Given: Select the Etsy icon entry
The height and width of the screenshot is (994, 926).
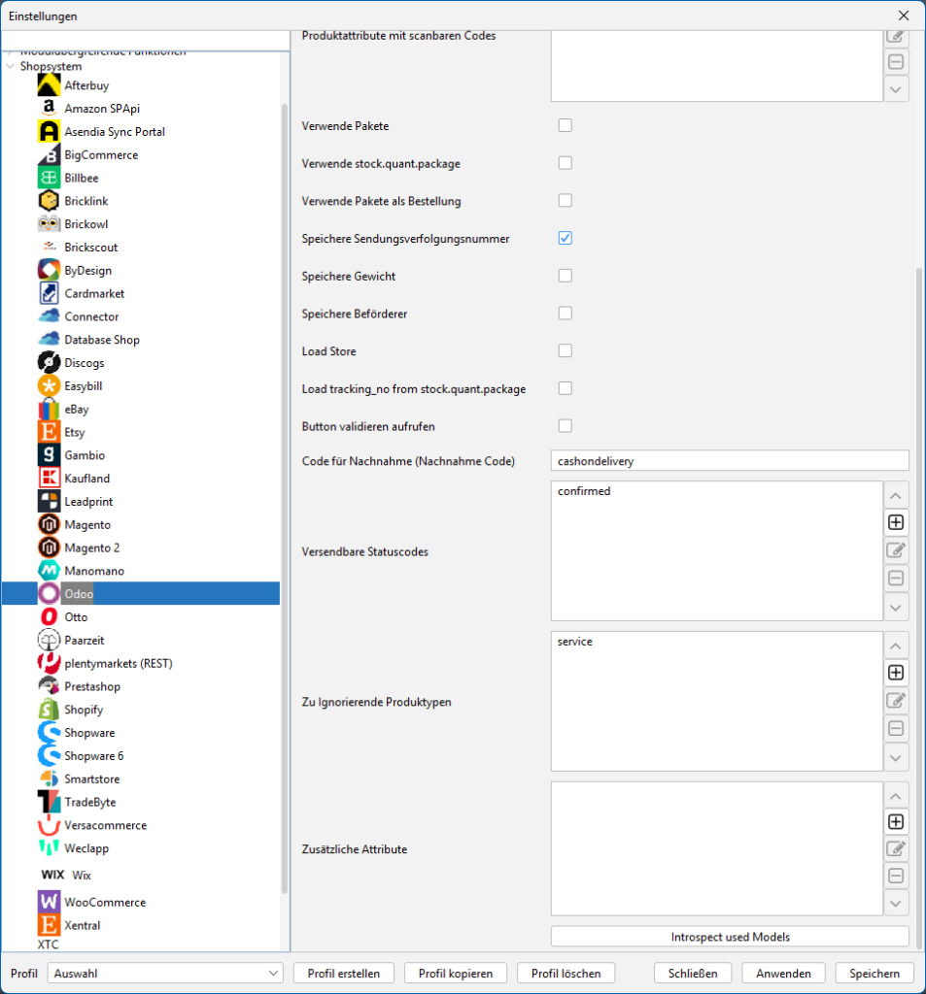Looking at the screenshot, I should pyautogui.click(x=50, y=432).
